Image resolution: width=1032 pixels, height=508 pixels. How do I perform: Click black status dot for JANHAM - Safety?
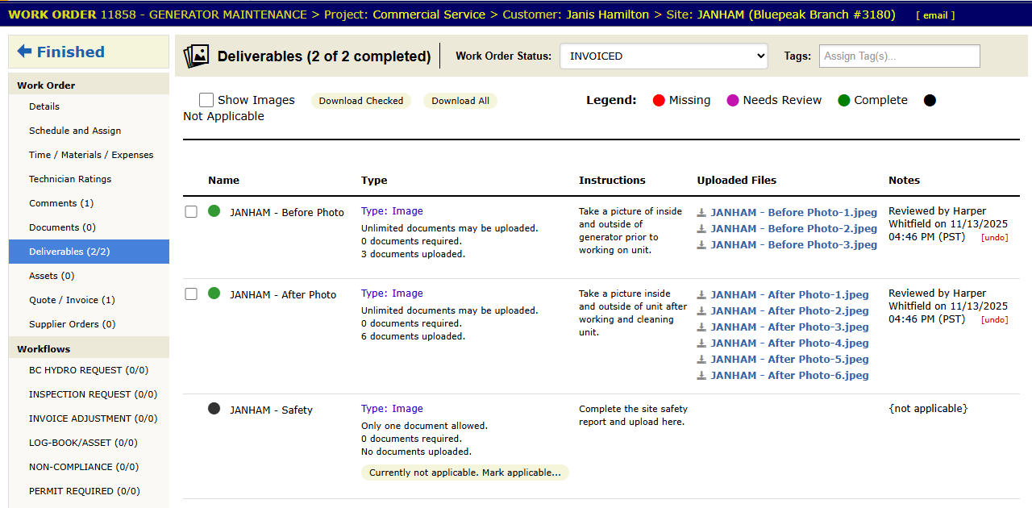click(214, 409)
